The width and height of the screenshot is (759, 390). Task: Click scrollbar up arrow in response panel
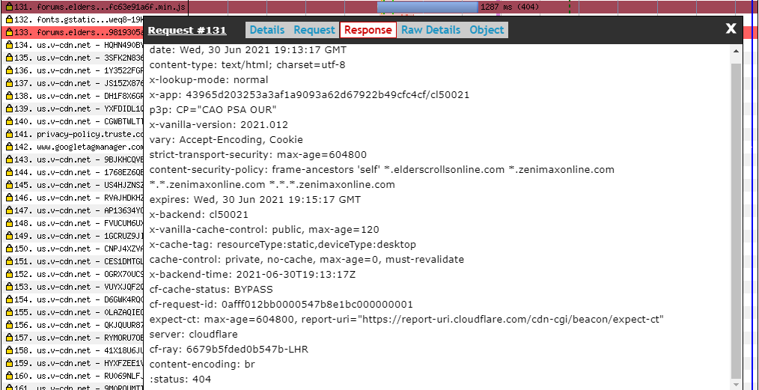pyautogui.click(x=737, y=51)
